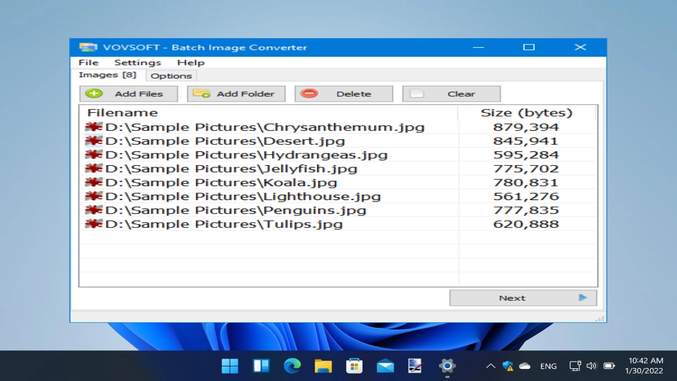
Task: Open the File menu
Action: 88,62
